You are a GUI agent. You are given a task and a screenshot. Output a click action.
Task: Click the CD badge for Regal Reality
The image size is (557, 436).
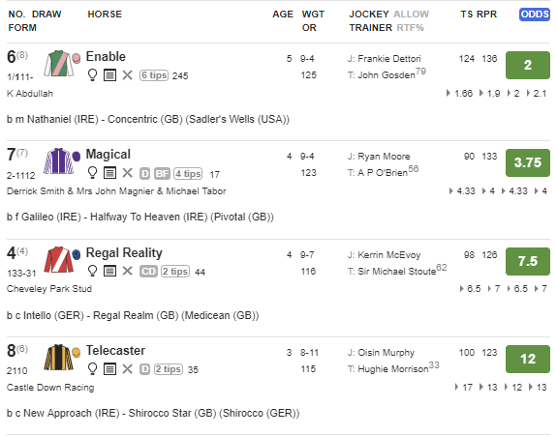tap(148, 272)
